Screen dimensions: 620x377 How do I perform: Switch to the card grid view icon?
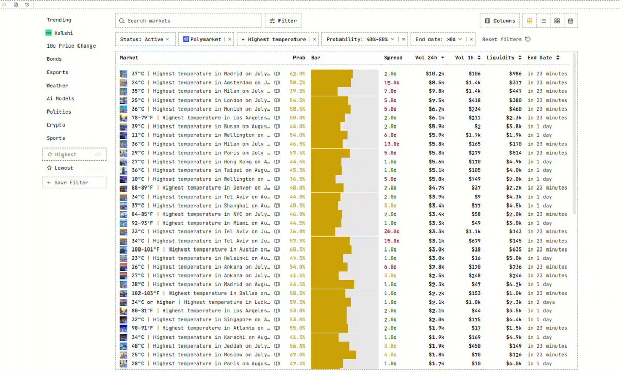[557, 21]
